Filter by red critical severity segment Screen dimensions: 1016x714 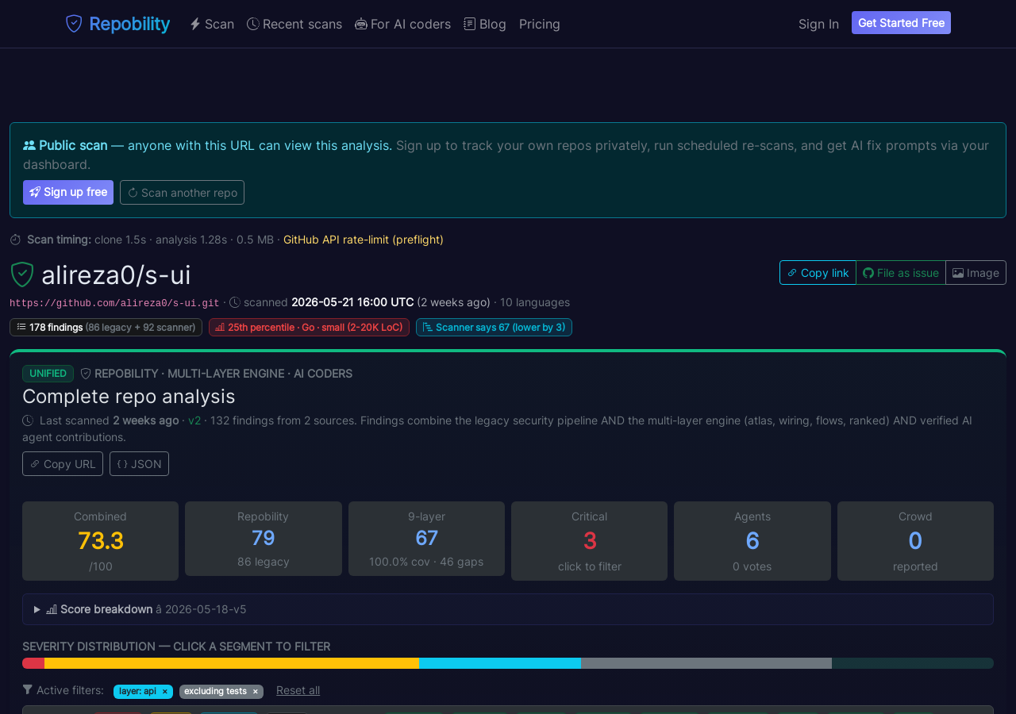pyautogui.click(x=33, y=663)
